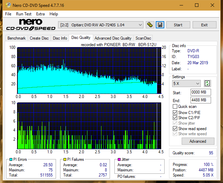The image size is (223, 183).
Task: Open the File menu
Action: click(x=8, y=14)
